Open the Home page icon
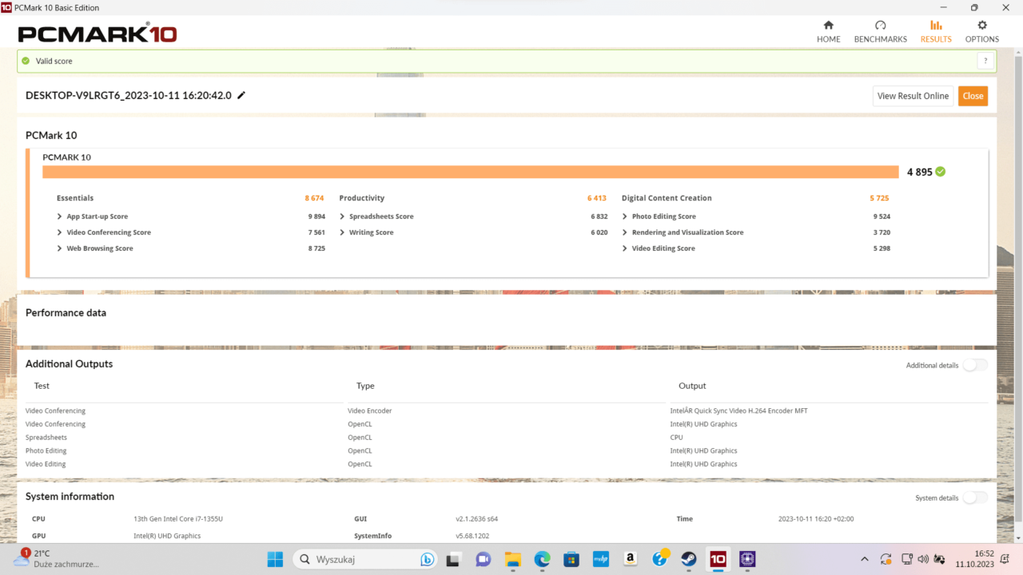The image size is (1023, 575). pyautogui.click(x=828, y=31)
